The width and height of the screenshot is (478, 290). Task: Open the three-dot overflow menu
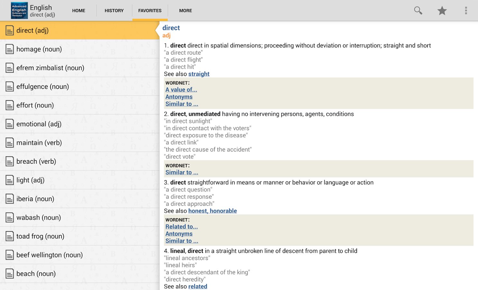point(465,11)
